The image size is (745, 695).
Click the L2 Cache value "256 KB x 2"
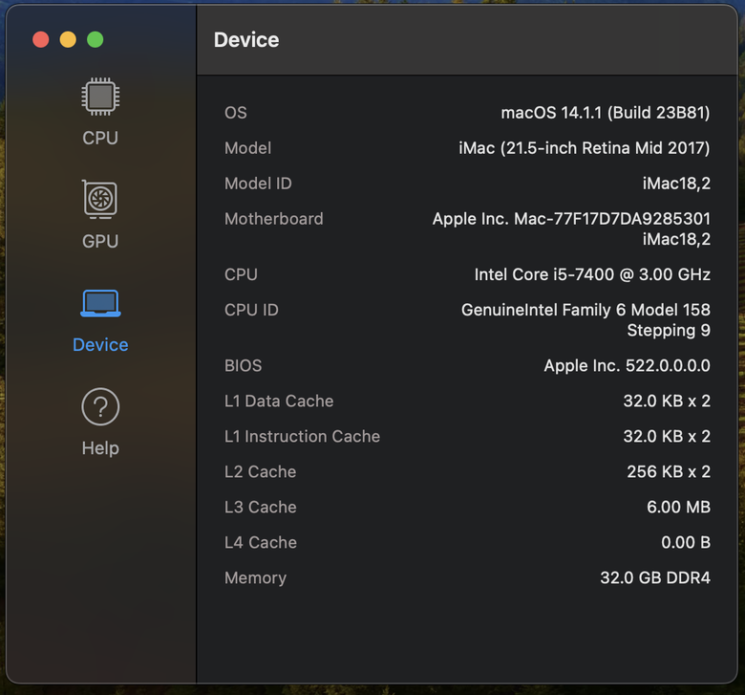(x=669, y=471)
